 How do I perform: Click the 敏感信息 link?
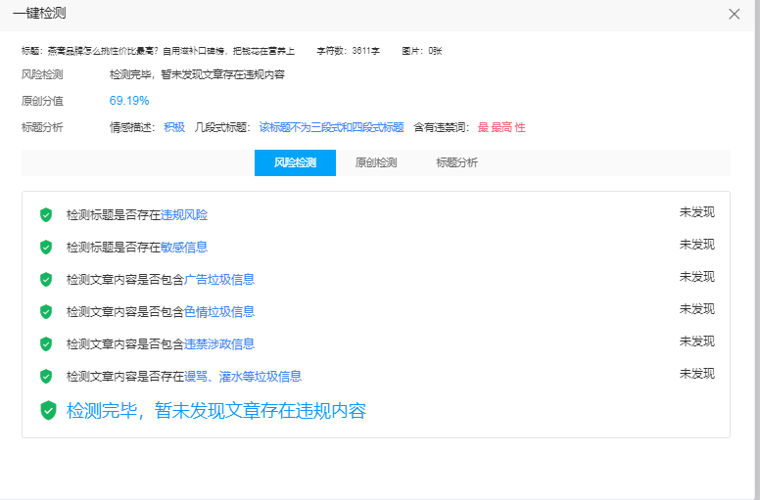click(184, 248)
